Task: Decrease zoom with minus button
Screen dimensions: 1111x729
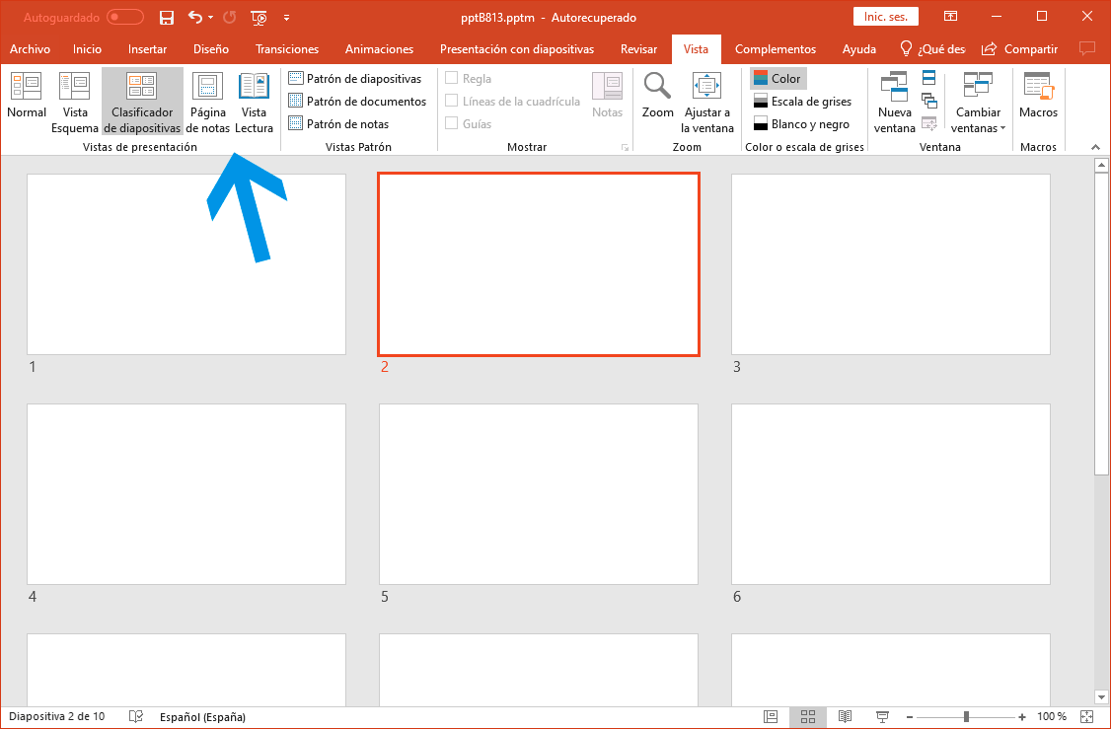Action: [910, 717]
